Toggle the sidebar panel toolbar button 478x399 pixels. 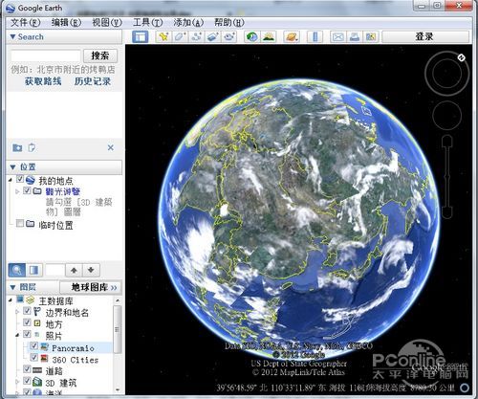(141, 36)
